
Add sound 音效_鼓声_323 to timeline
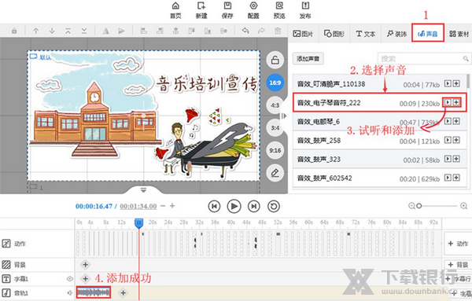pos(456,159)
